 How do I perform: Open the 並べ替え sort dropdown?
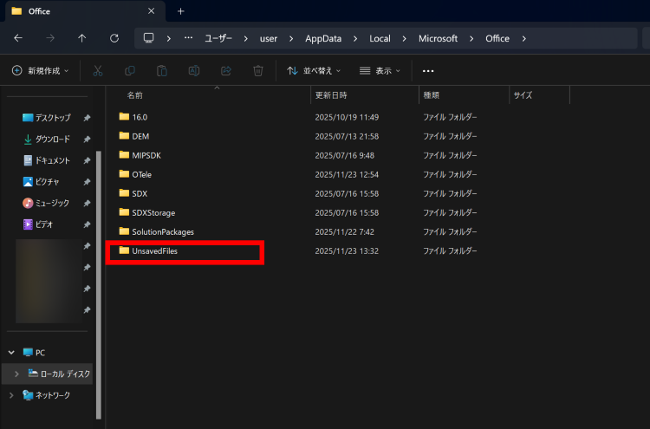pyautogui.click(x=314, y=71)
